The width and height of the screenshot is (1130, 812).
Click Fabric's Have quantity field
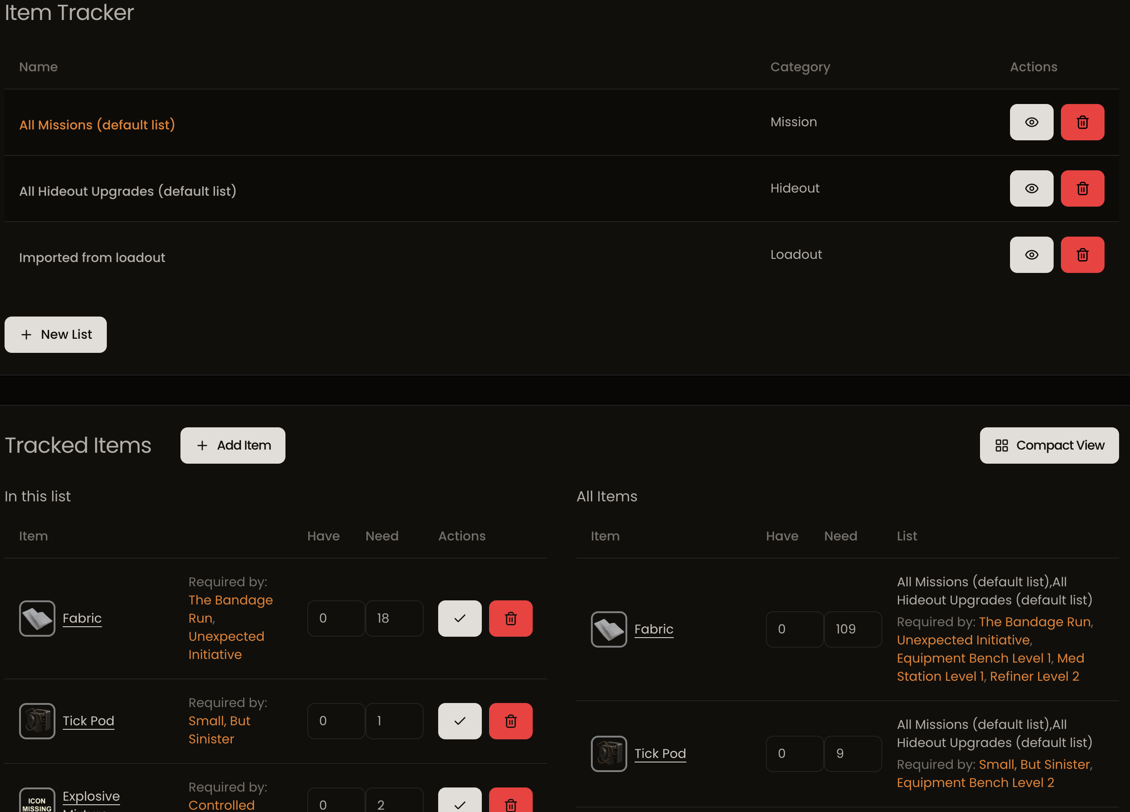click(336, 618)
